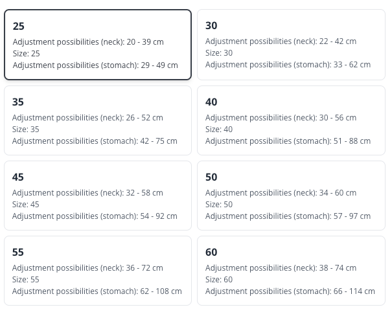The height and width of the screenshot is (316, 392).
Task: Pick the size 40 option card
Action: click(x=291, y=121)
